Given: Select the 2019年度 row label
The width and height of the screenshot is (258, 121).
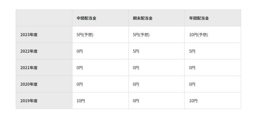Looking at the screenshot, I should 29,101.
